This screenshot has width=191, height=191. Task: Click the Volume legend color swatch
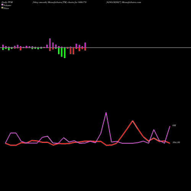coord(2,5)
